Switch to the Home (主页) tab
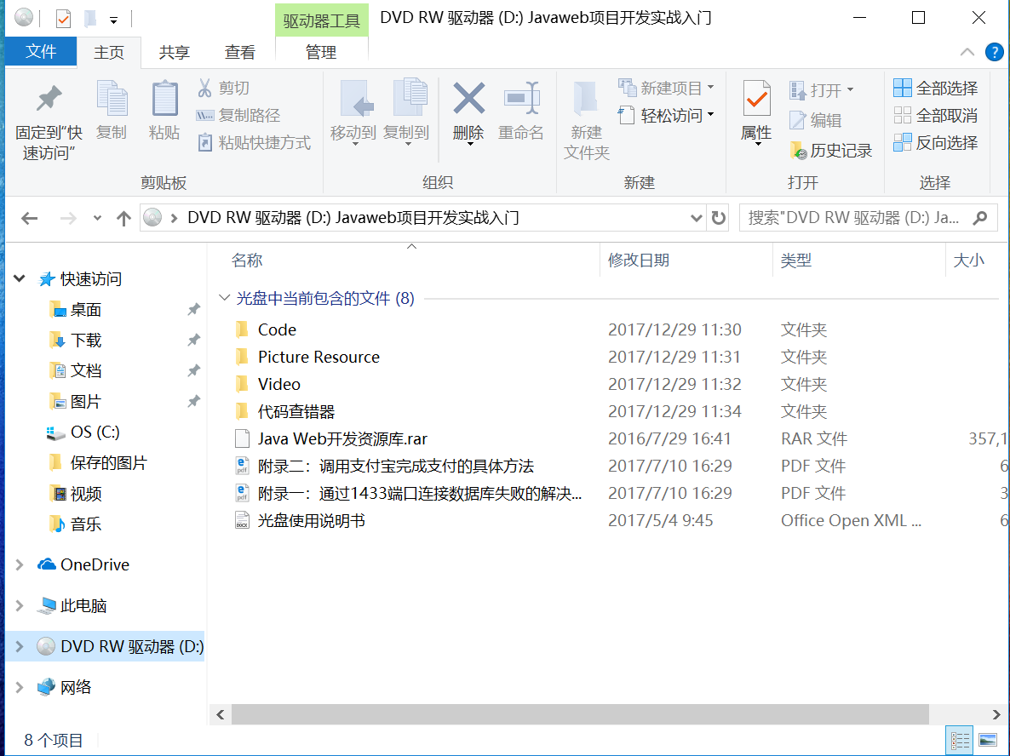Image resolution: width=1010 pixels, height=756 pixels. [109, 52]
